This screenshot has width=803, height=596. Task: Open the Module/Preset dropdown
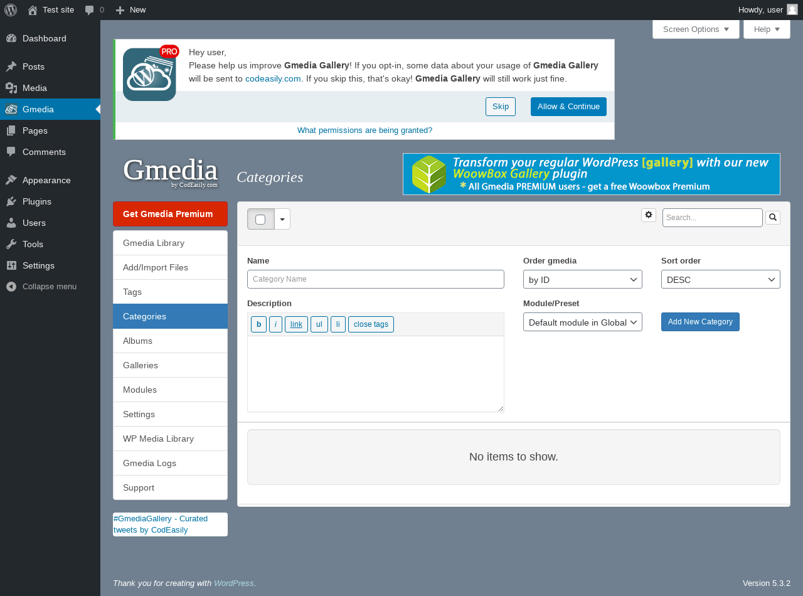point(583,322)
